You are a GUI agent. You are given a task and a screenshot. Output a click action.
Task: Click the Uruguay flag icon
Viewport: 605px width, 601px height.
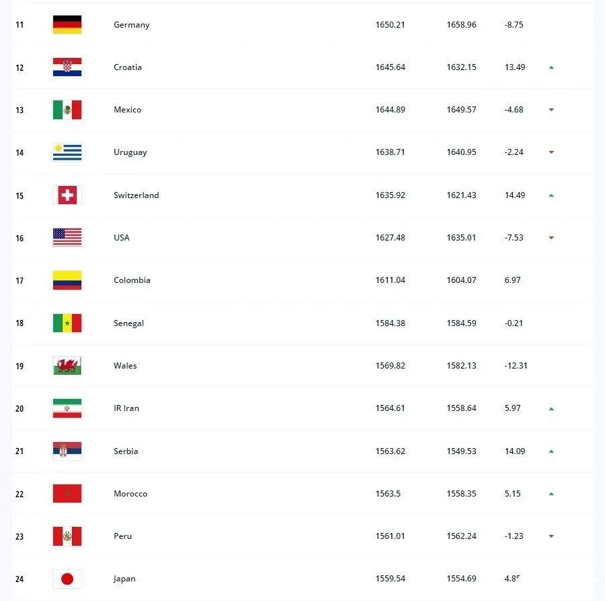(x=67, y=152)
